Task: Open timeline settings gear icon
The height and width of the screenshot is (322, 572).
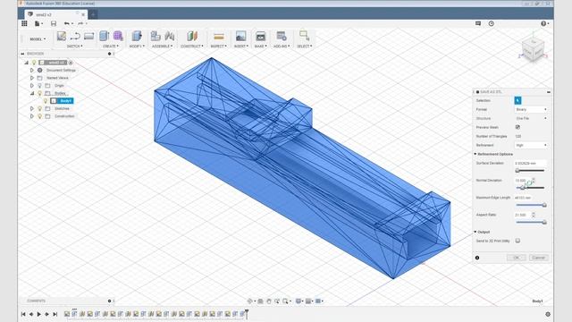Action: (x=548, y=314)
